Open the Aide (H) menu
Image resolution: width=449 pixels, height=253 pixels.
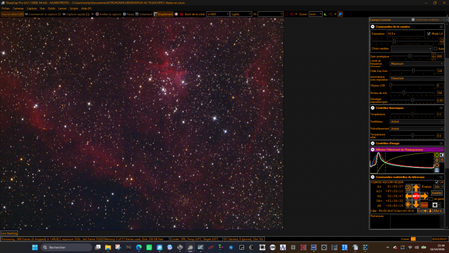coord(86,8)
